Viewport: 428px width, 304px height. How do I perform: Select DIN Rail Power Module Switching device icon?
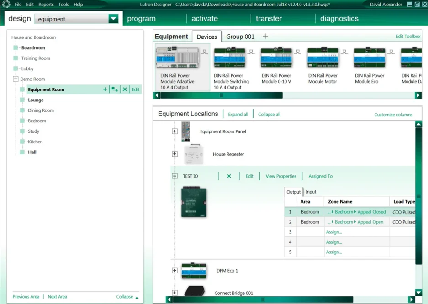coord(229,58)
